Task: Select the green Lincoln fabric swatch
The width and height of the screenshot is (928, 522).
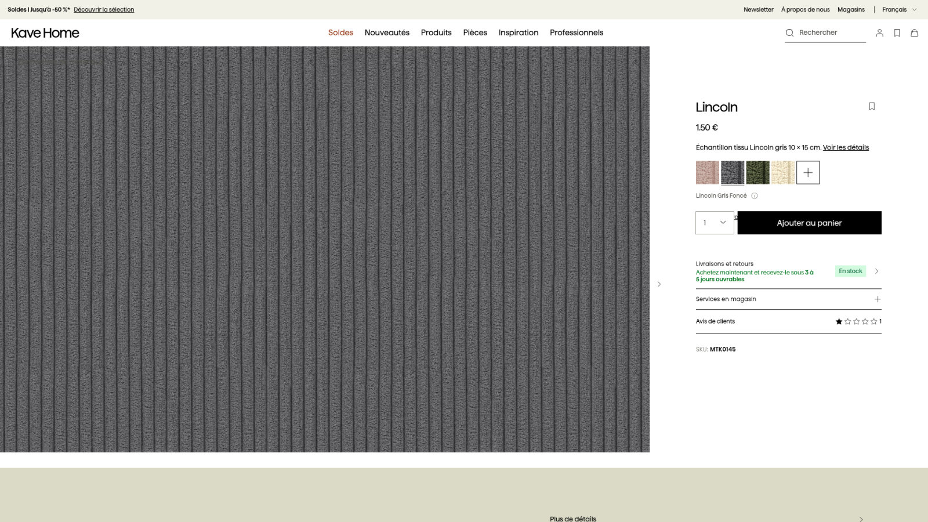Action: pos(757,173)
